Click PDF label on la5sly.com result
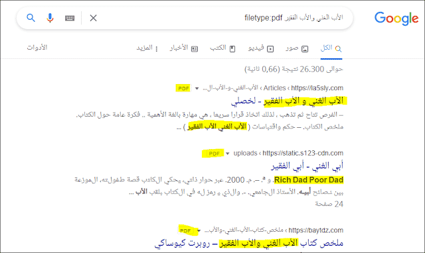This screenshot has height=253, width=425. (183, 88)
